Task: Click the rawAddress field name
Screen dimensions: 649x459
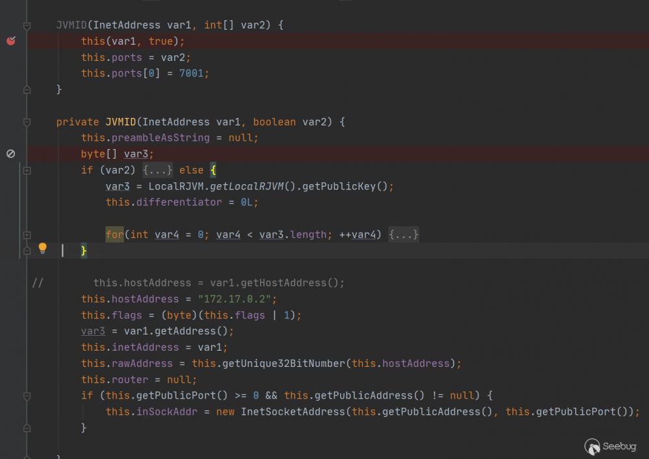Action: pos(142,364)
